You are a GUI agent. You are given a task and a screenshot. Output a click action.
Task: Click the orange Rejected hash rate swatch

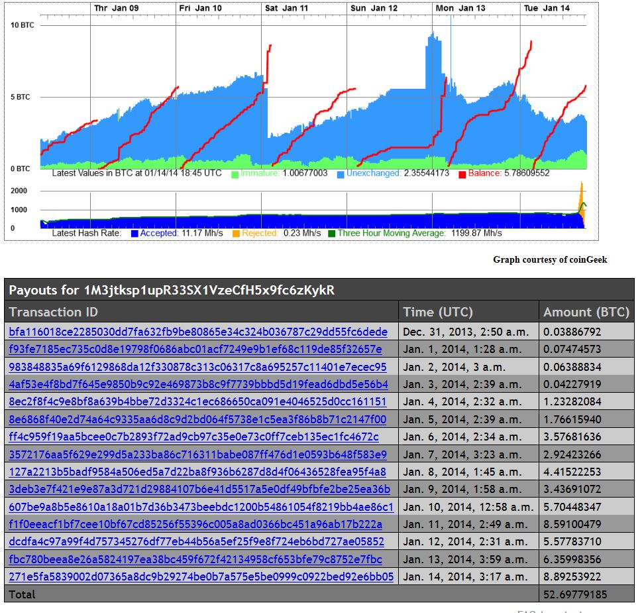(x=236, y=234)
